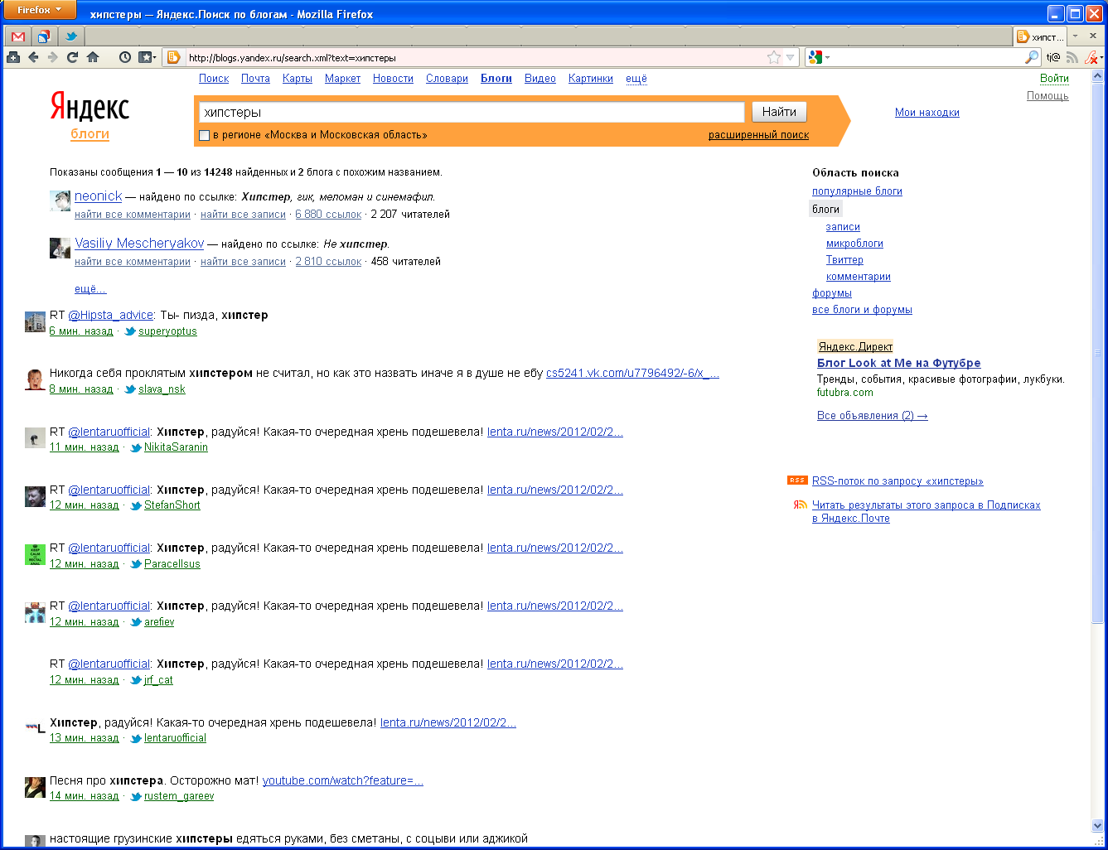Open Yandex Карты service
The height and width of the screenshot is (850, 1108).
(298, 79)
